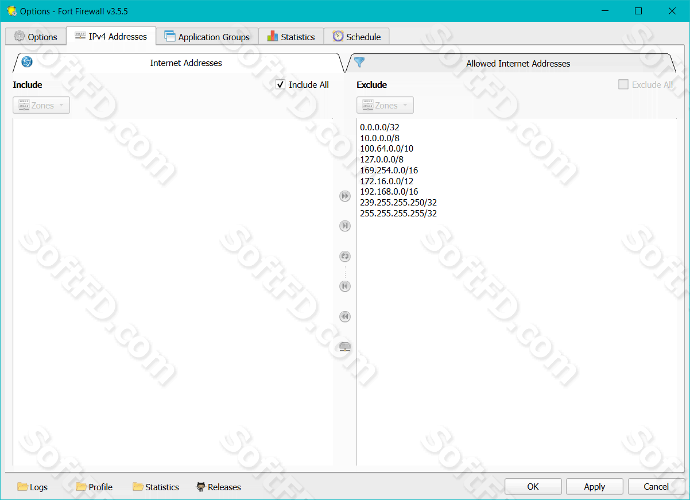Image resolution: width=690 pixels, height=500 pixels.
Task: Open the Logs folder
Action: click(33, 487)
